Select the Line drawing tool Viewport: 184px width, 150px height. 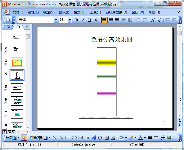pyautogui.click(x=55, y=138)
